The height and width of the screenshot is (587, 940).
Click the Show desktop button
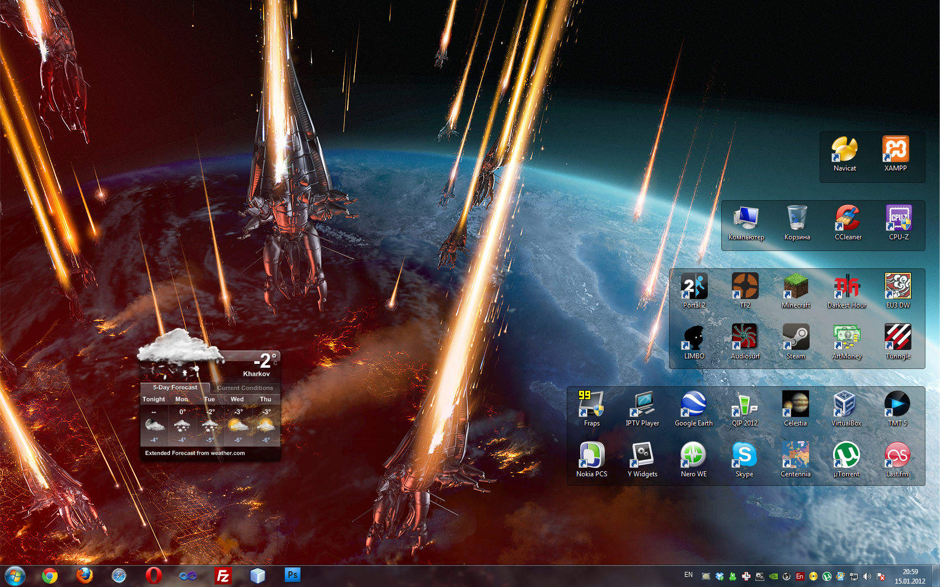point(936,576)
